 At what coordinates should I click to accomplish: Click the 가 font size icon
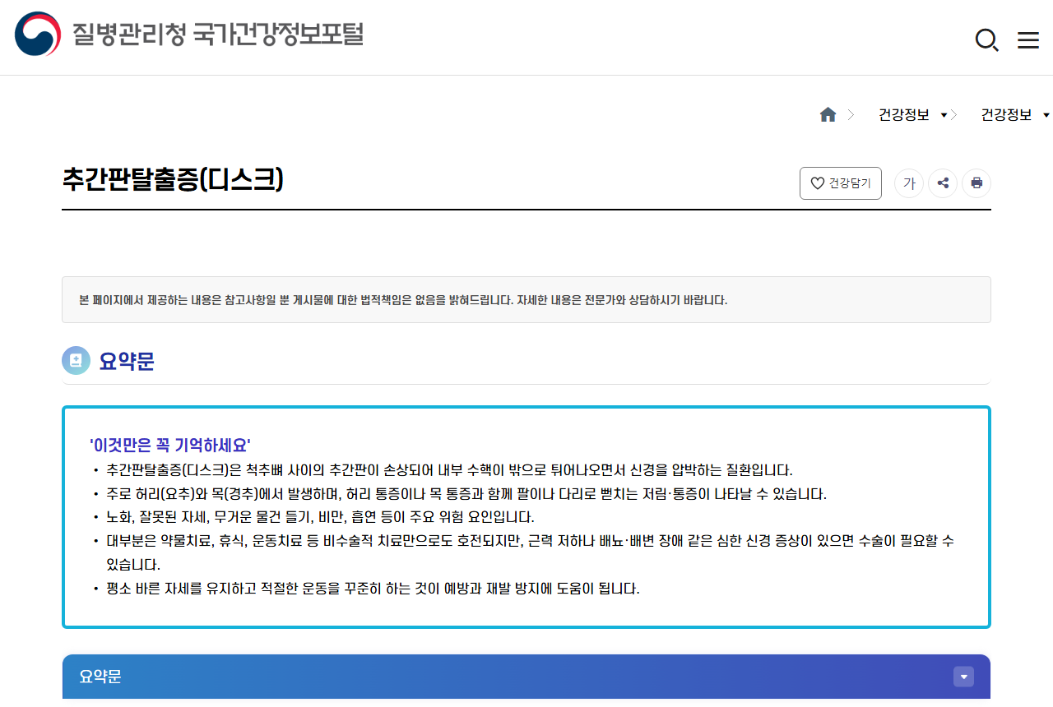coord(909,183)
